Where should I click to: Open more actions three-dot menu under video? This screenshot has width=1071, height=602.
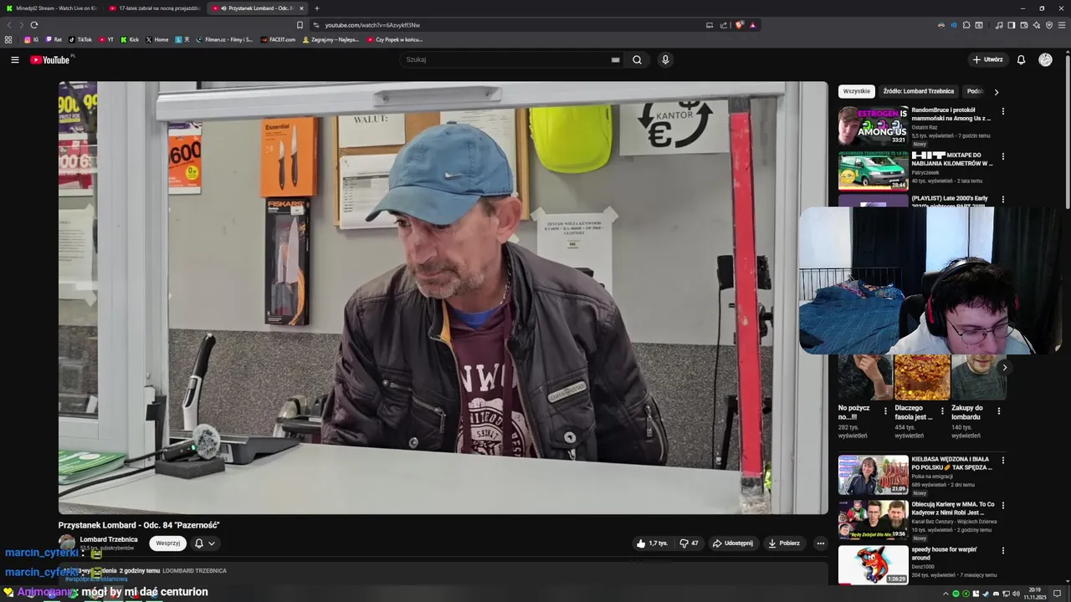(x=820, y=543)
